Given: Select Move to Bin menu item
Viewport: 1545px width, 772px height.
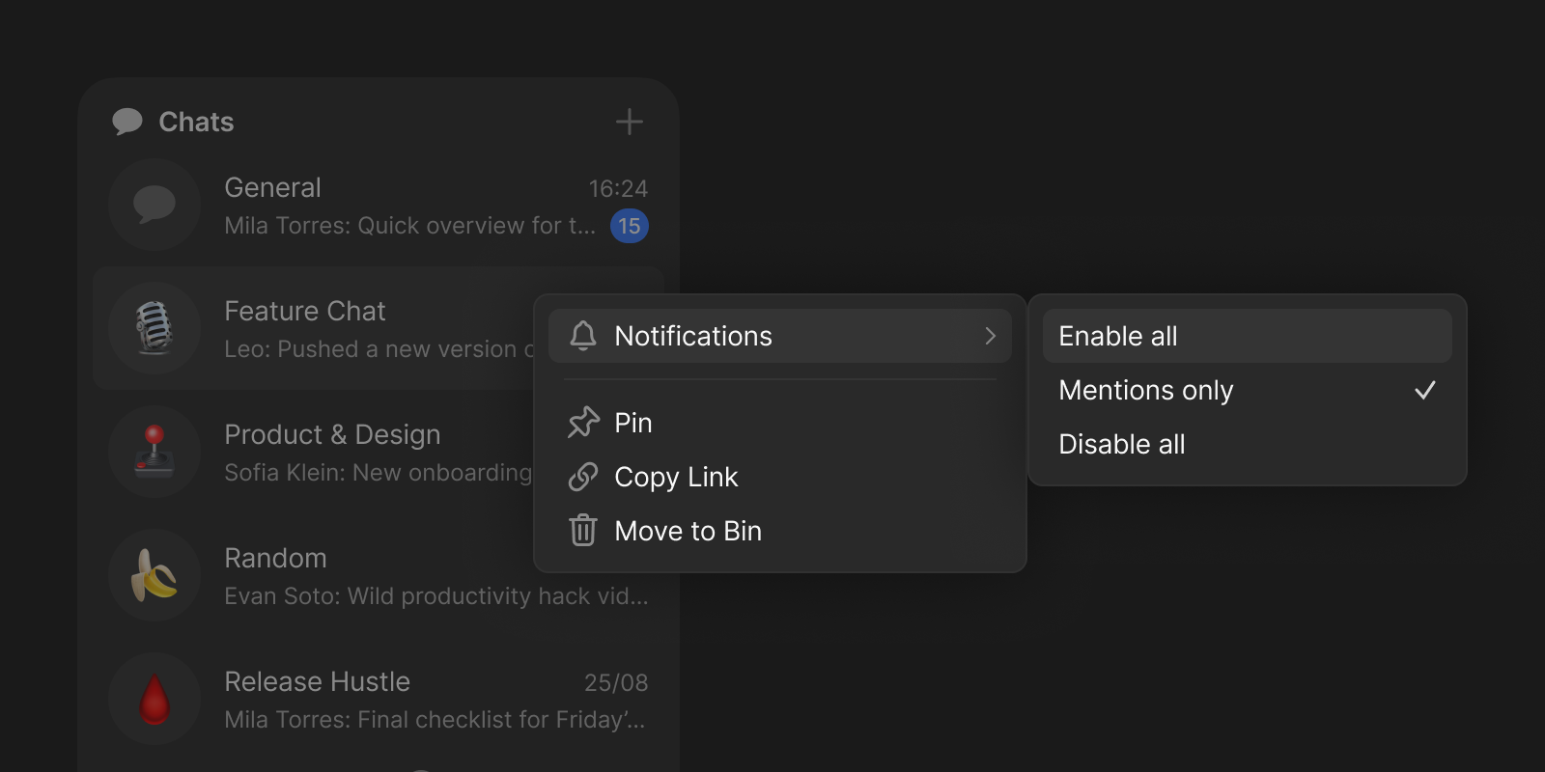Looking at the screenshot, I should pyautogui.click(x=688, y=531).
